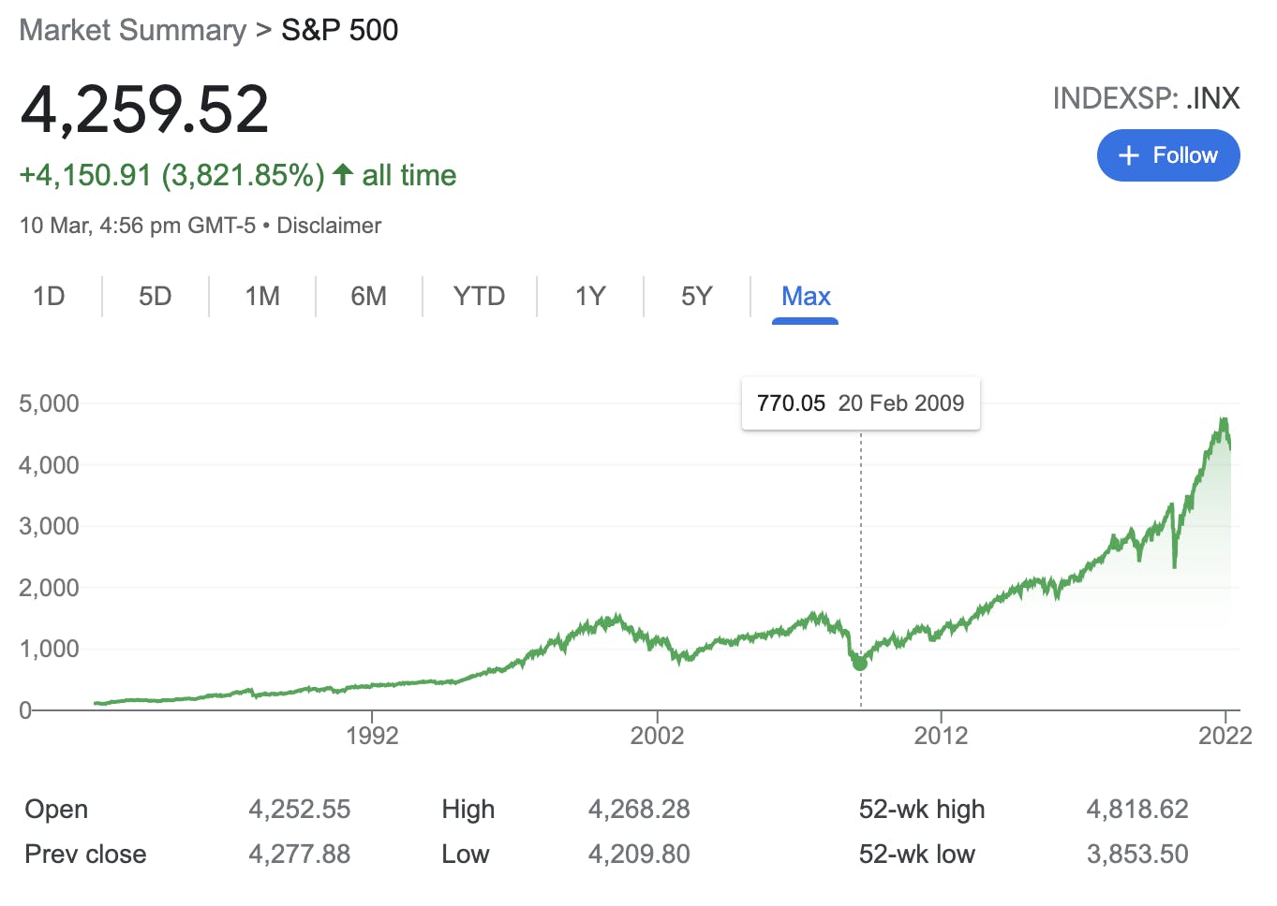
Task: Click the S&P 500 title text
Action: coord(339,30)
